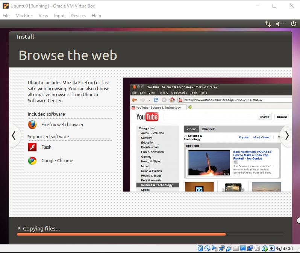300x253 pixels.
Task: Click the 'Included software' heading
Action: [x=46, y=114]
